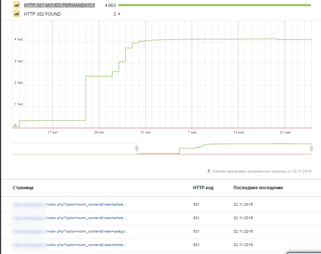
Task: Click the '7 ноя' date label on the chart
Action: [x=192, y=132]
